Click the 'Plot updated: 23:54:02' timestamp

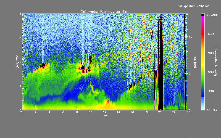point(193,6)
